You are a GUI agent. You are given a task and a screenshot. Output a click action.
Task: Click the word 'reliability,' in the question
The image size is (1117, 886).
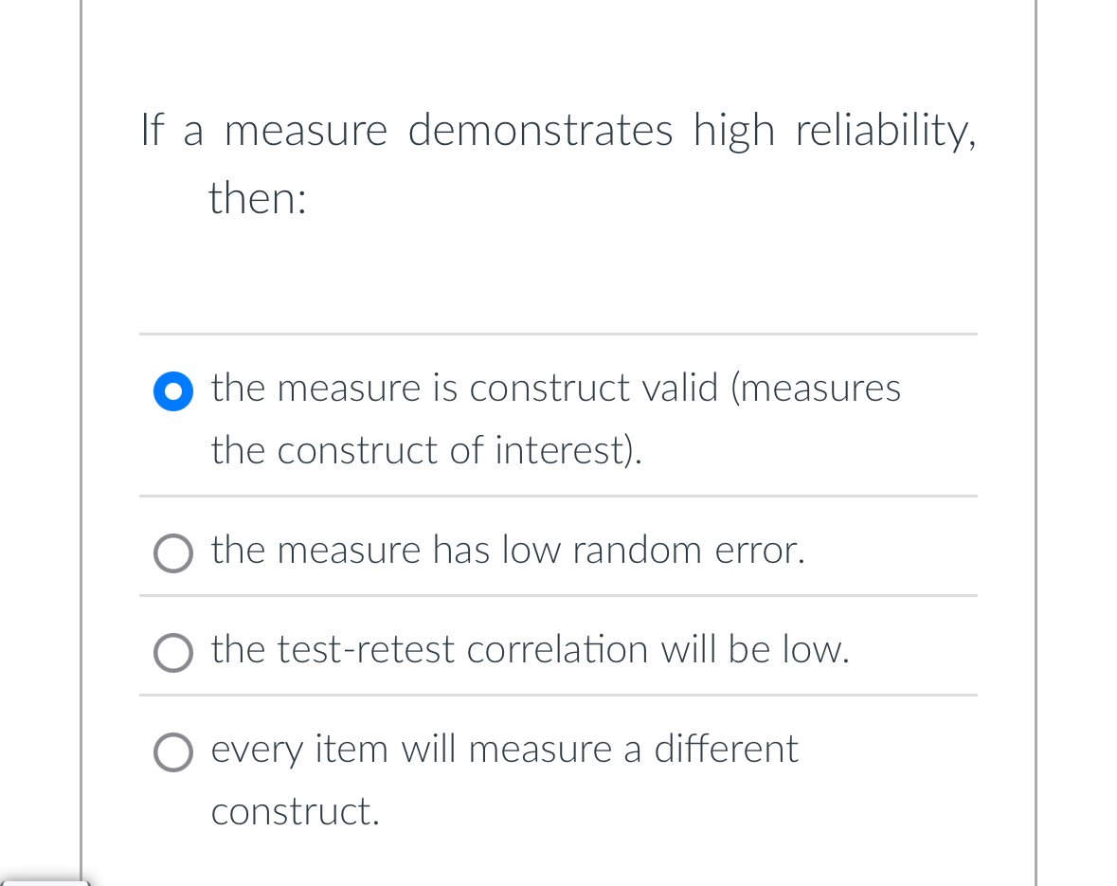(x=886, y=131)
